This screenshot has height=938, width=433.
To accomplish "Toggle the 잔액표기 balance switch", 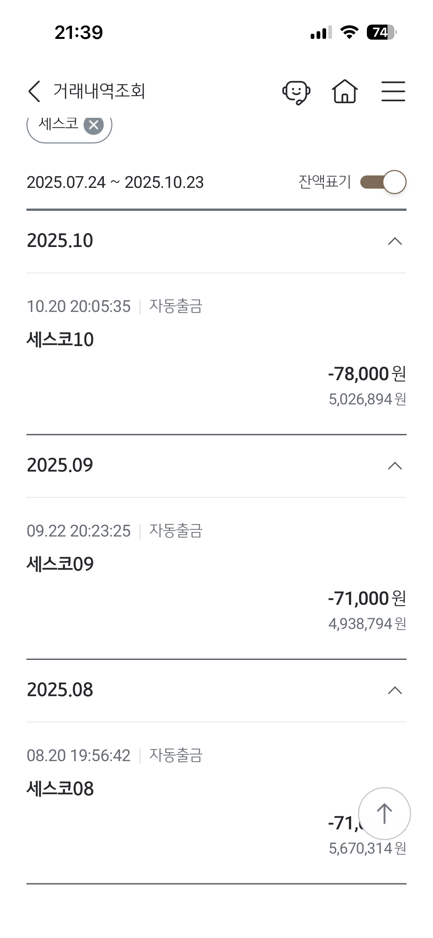I will [383, 182].
